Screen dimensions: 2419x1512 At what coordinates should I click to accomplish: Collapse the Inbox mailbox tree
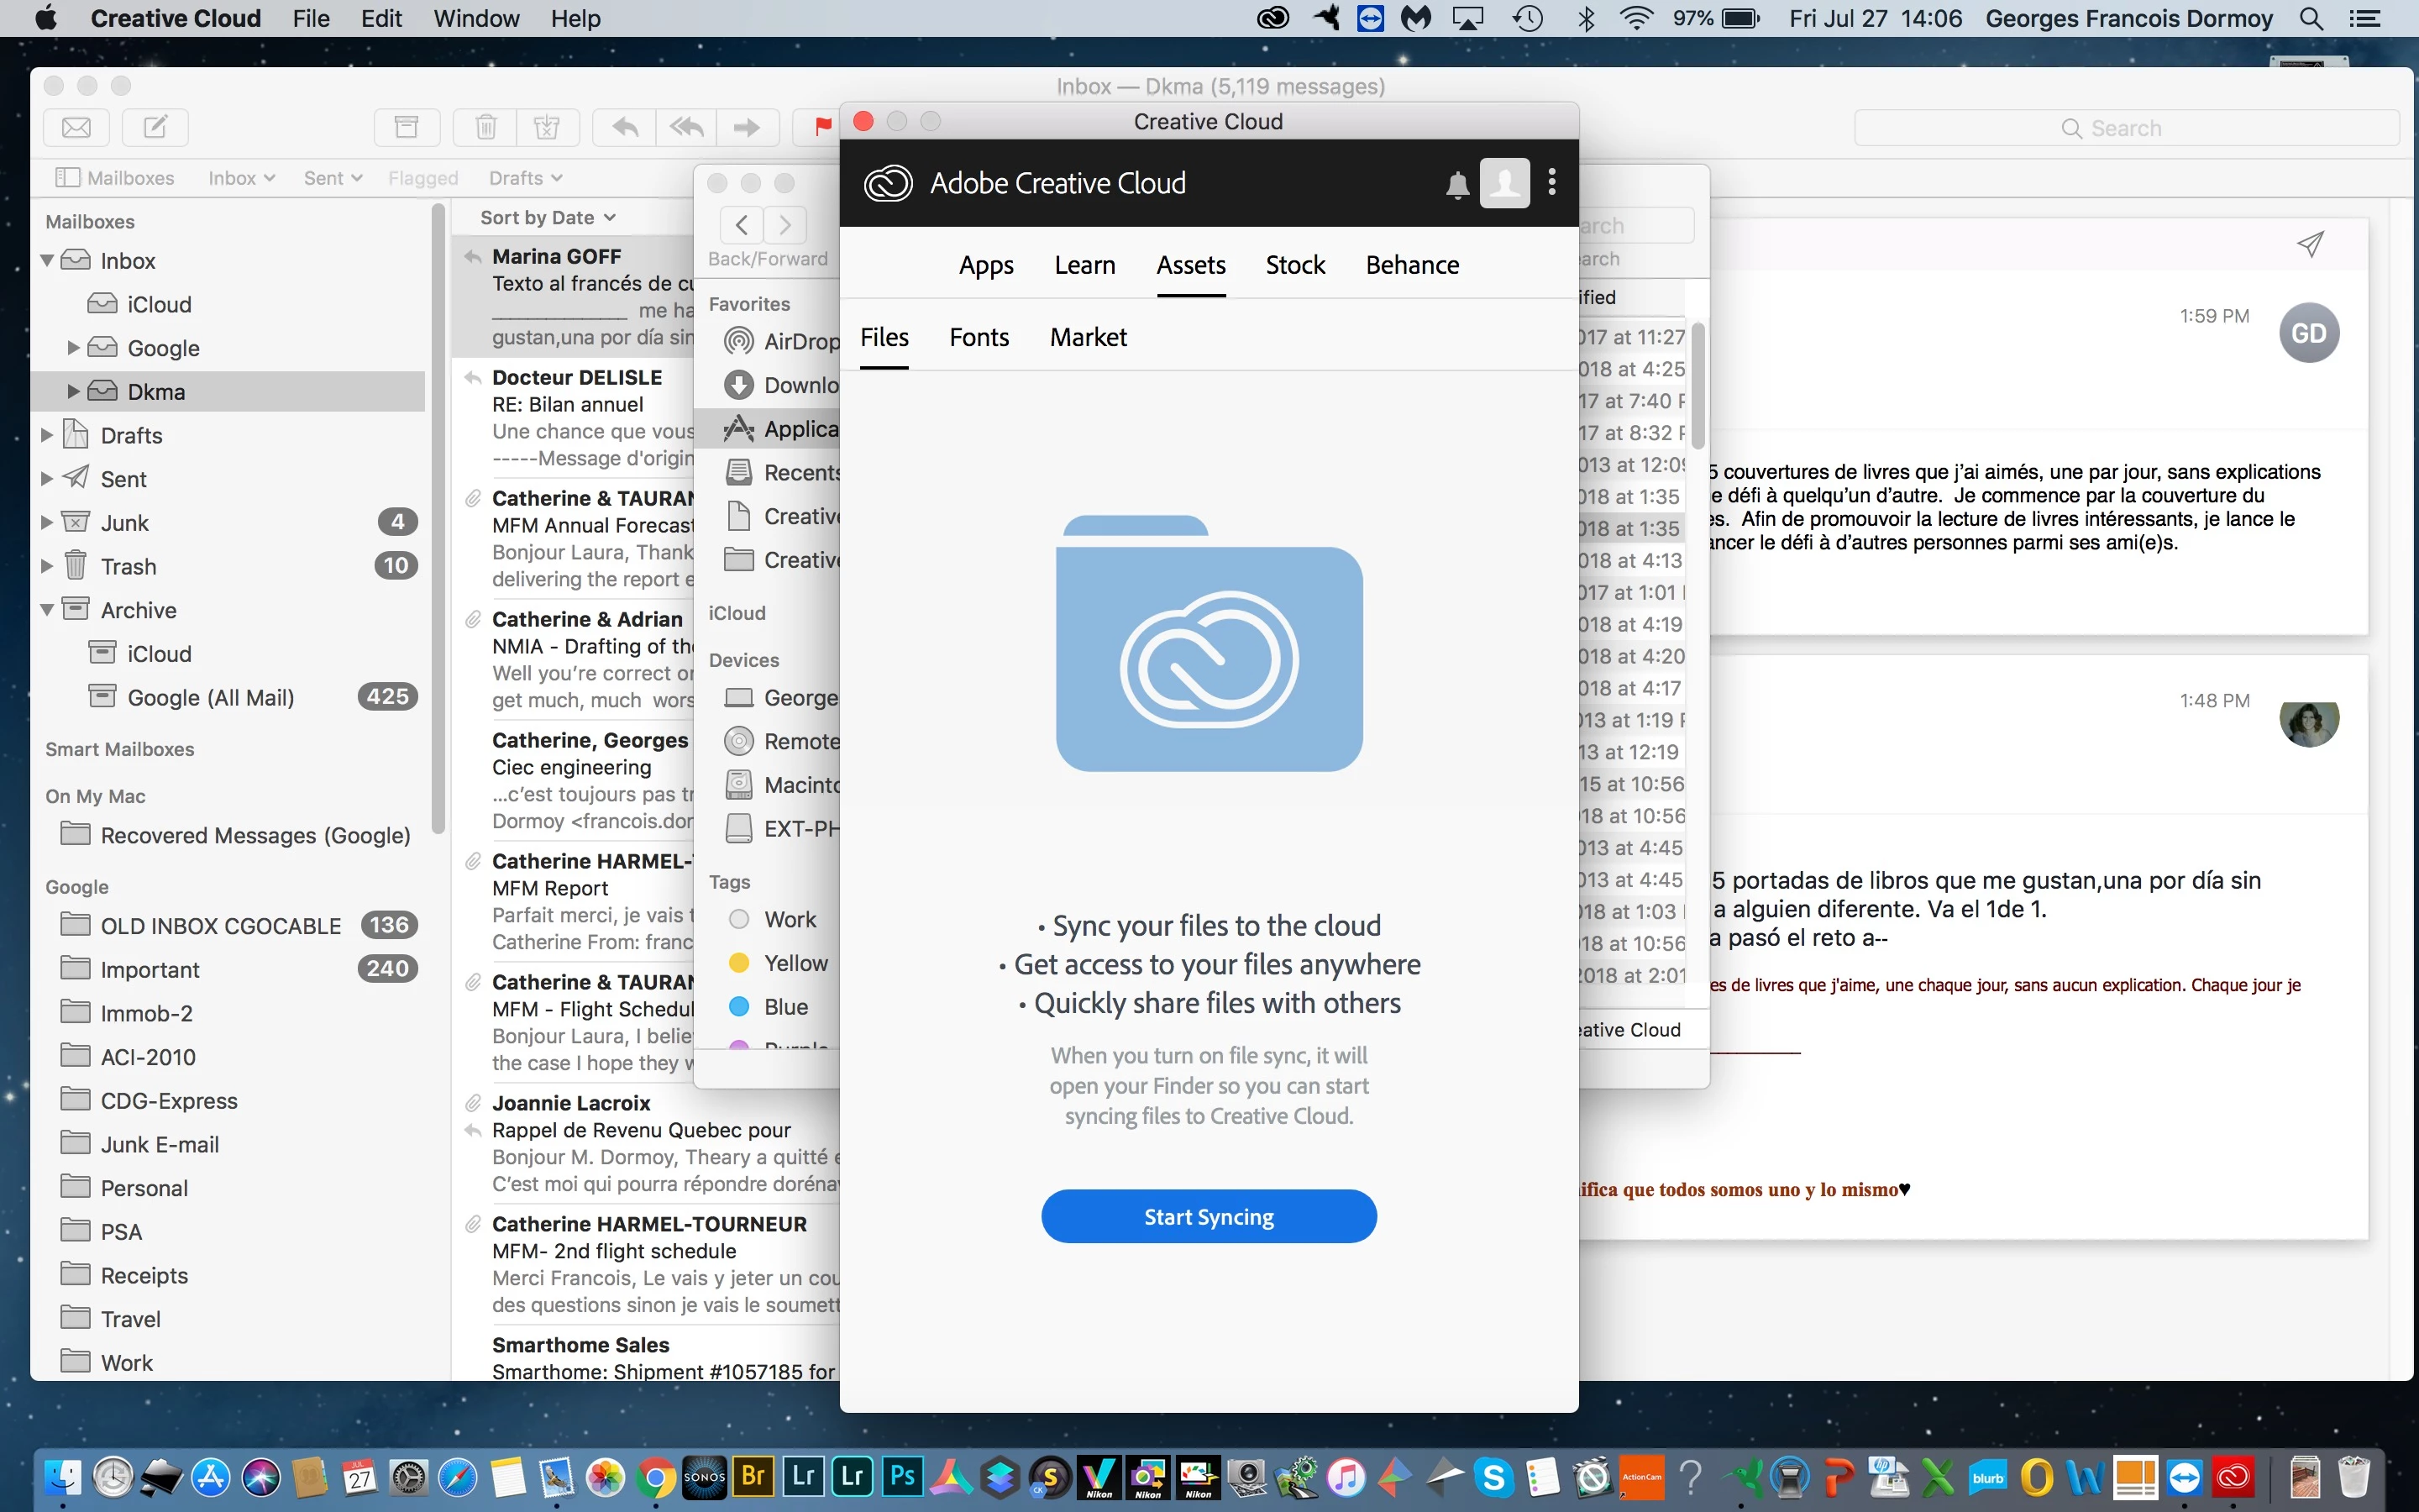[47, 261]
